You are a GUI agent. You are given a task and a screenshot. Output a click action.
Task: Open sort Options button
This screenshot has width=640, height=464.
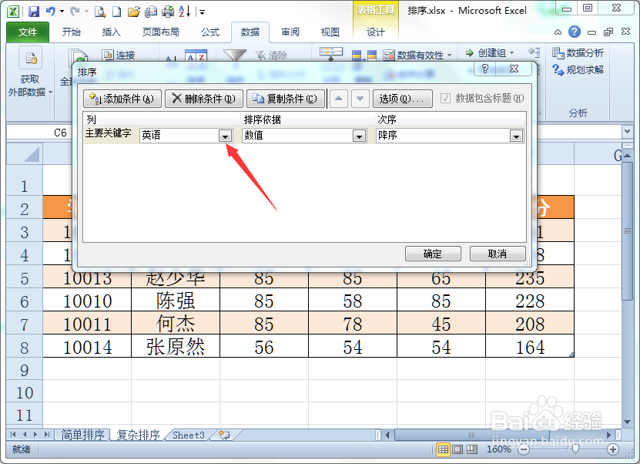click(403, 99)
